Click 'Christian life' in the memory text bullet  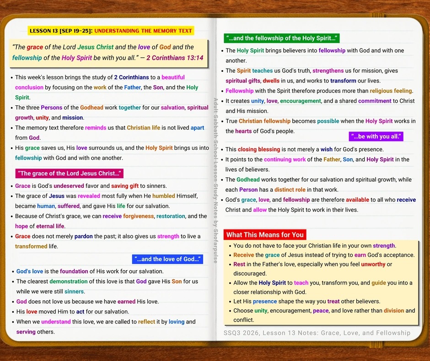(x=144, y=128)
